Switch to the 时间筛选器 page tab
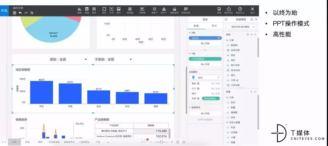The width and height of the screenshot is (328, 146). (54, 142)
